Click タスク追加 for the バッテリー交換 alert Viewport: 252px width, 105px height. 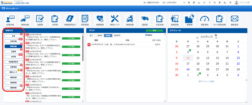tap(71, 38)
